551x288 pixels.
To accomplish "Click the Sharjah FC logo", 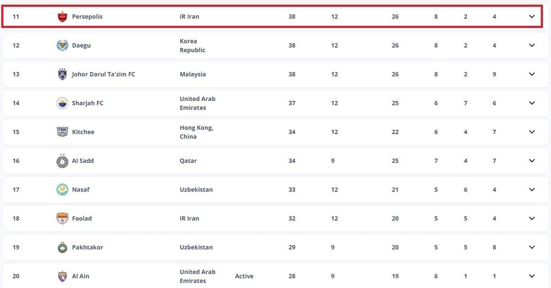I will point(62,103).
